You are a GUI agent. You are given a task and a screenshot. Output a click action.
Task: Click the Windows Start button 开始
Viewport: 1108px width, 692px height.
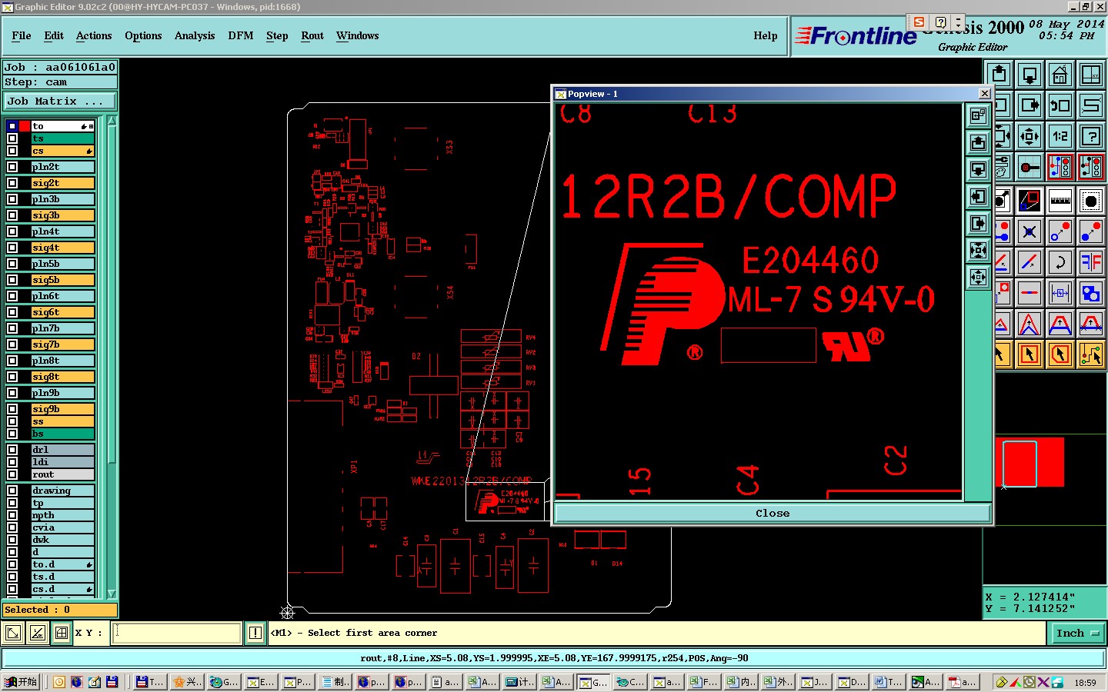[x=21, y=682]
